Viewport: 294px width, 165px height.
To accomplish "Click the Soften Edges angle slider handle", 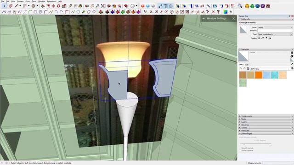I will point(244,143).
